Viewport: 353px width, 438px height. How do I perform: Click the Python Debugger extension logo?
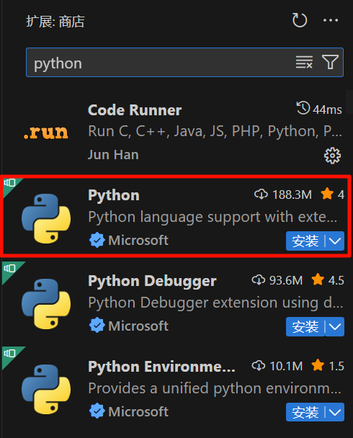pyautogui.click(x=46, y=304)
